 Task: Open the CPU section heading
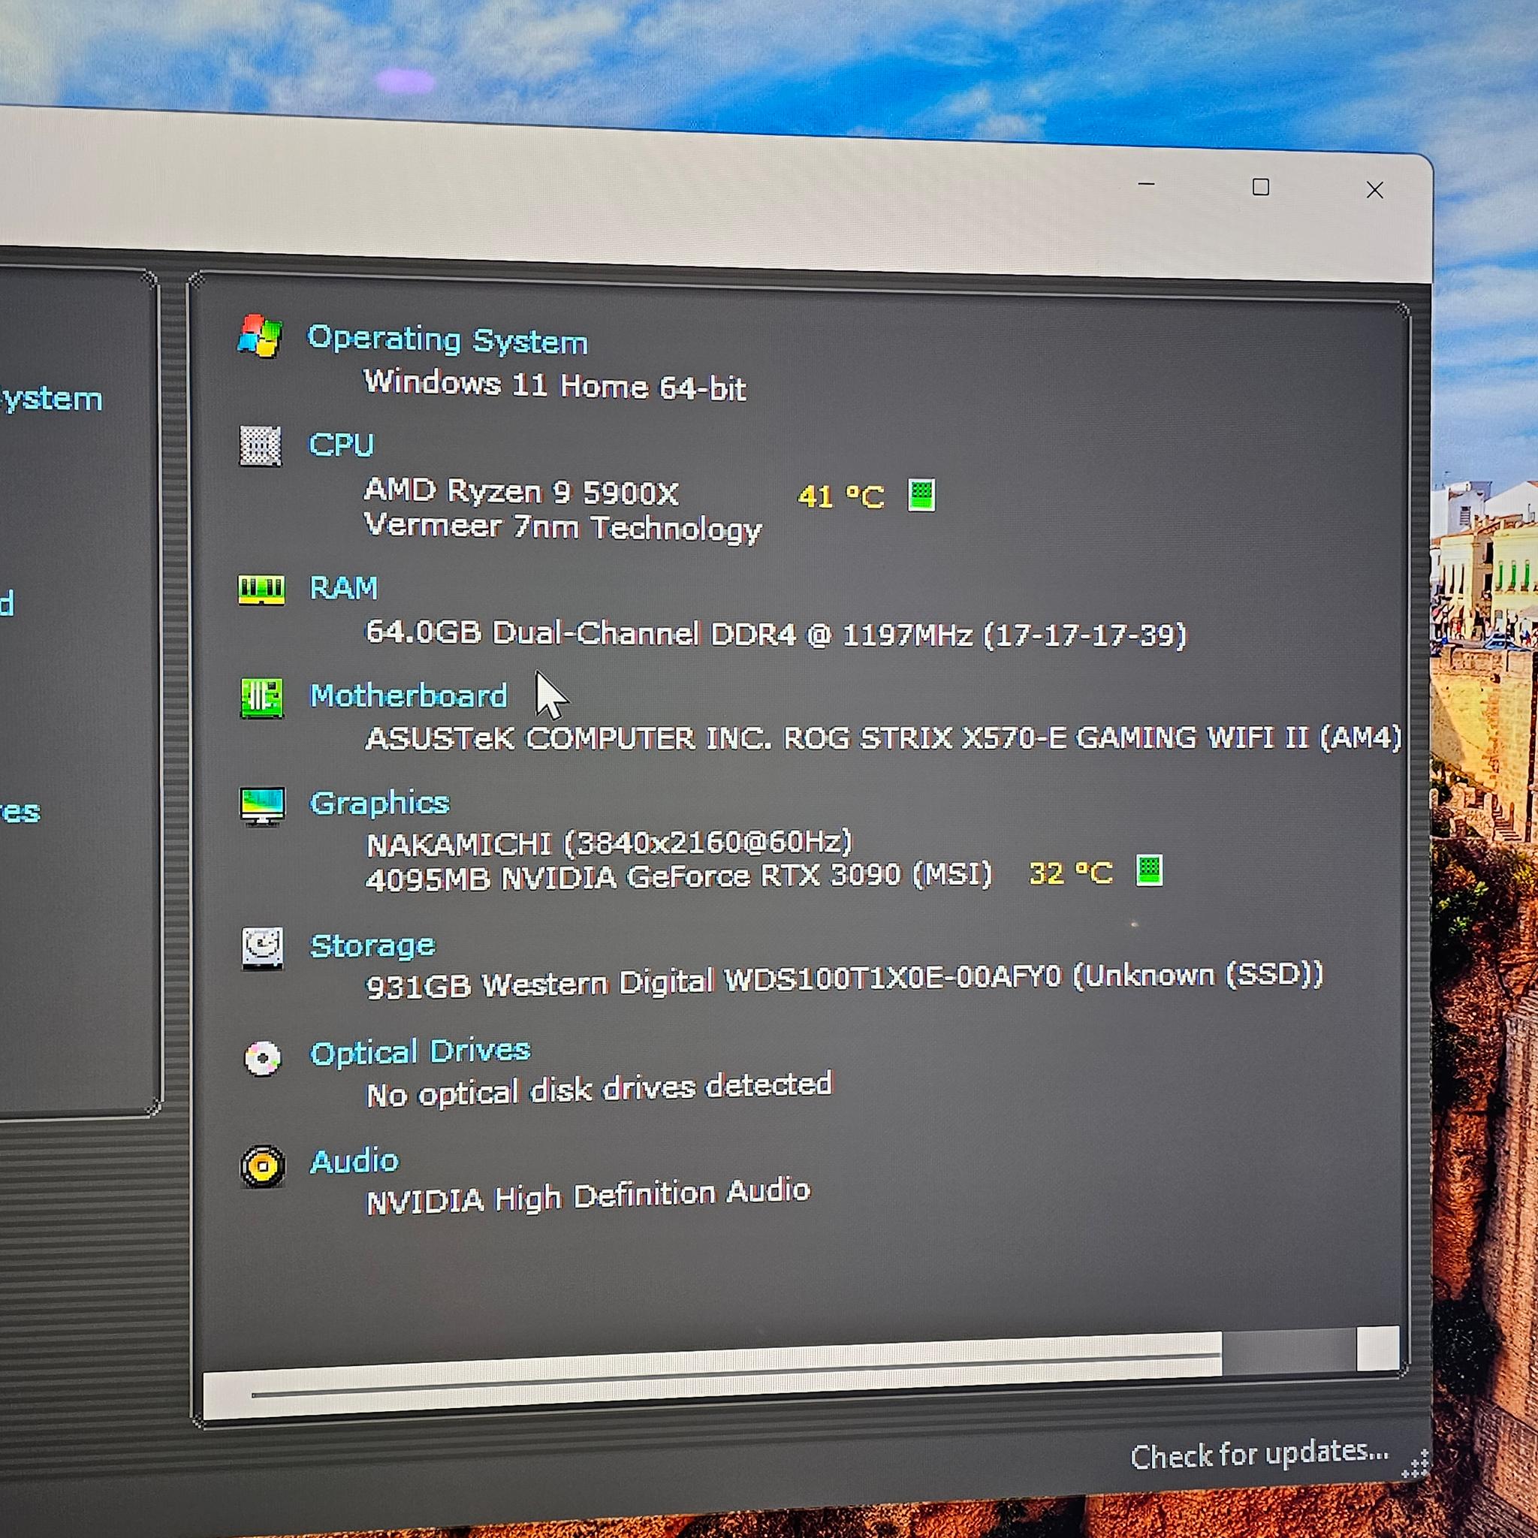pyautogui.click(x=342, y=445)
